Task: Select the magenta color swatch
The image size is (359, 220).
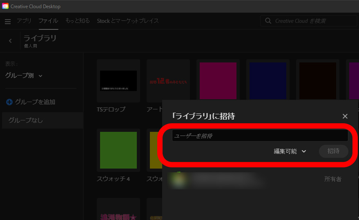Action: [218, 81]
